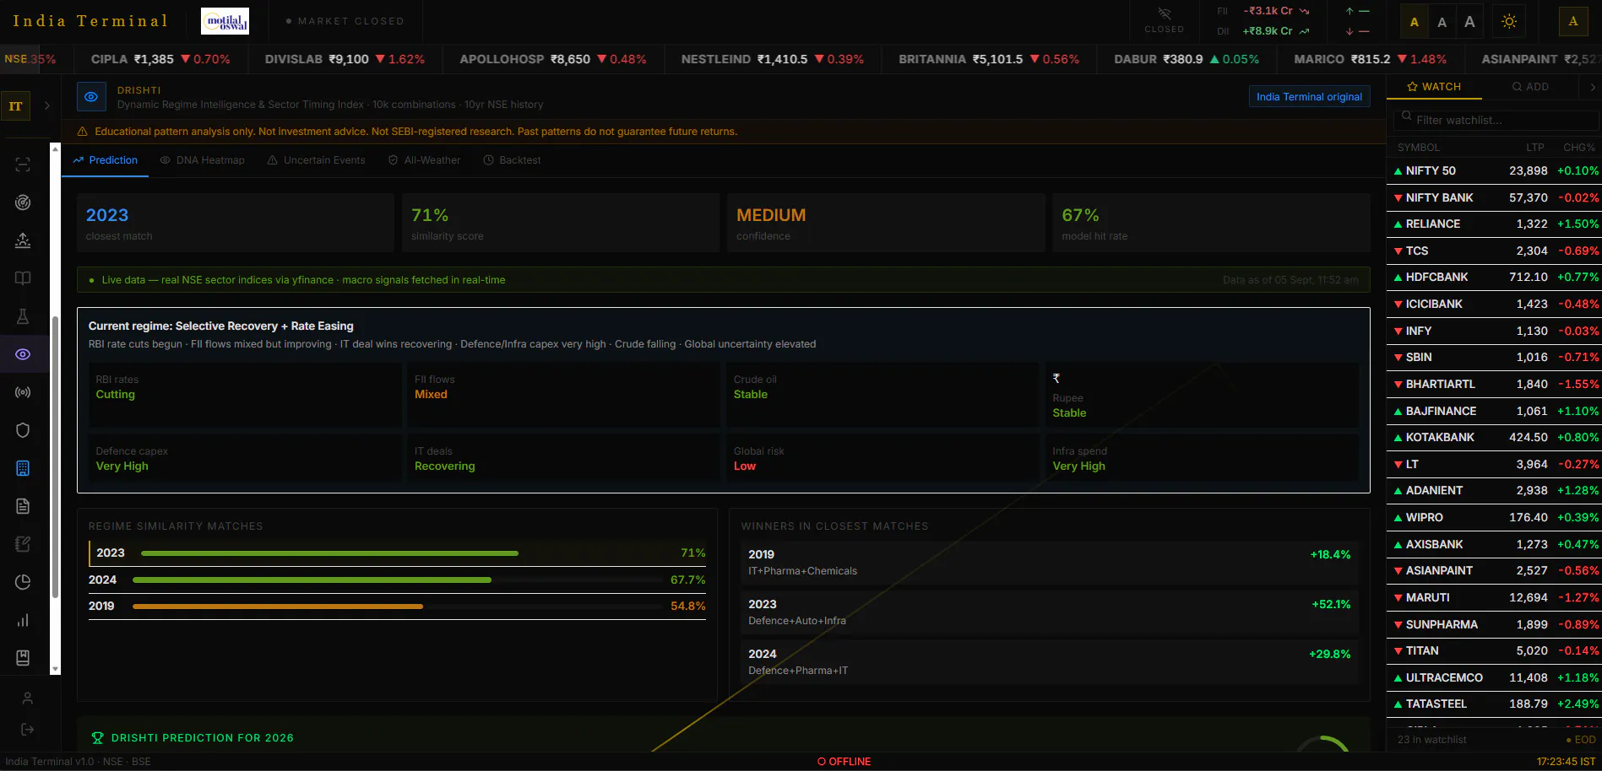Select the ADD tab in watchlist panel

pyautogui.click(x=1530, y=87)
